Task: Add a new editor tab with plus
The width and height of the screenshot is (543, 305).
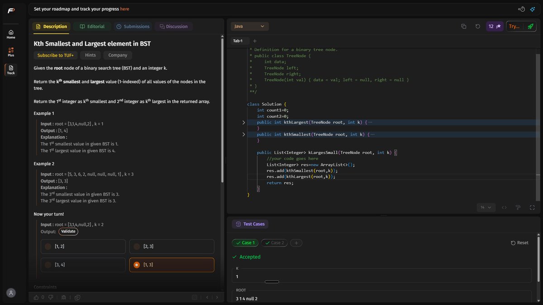Action: [255, 41]
